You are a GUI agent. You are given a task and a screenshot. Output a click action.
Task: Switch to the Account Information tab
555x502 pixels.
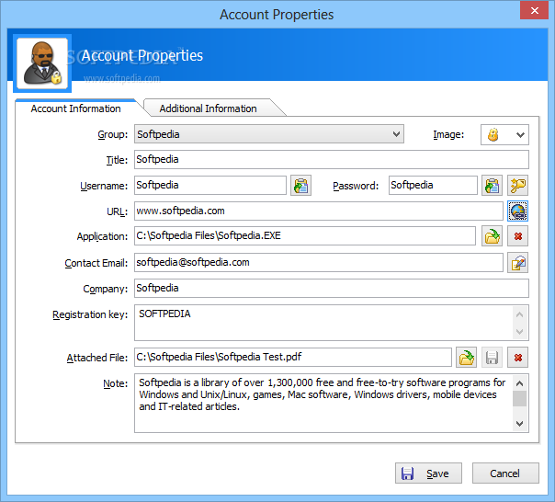[75, 108]
